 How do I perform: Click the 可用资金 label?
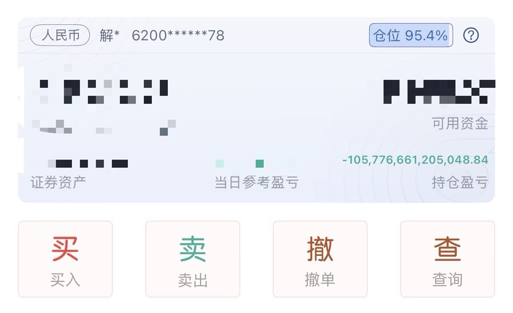(460, 123)
